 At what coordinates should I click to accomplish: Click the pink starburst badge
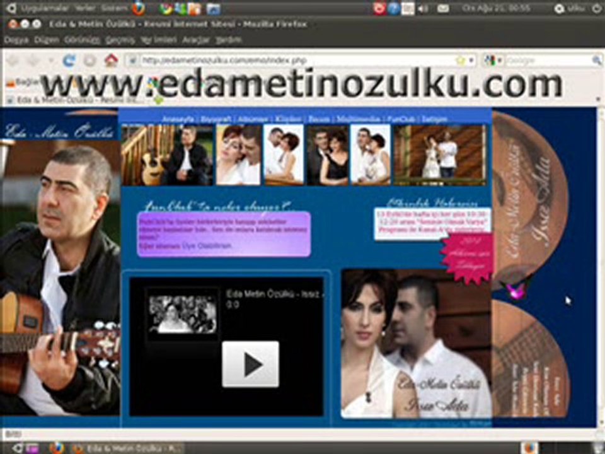tap(467, 259)
